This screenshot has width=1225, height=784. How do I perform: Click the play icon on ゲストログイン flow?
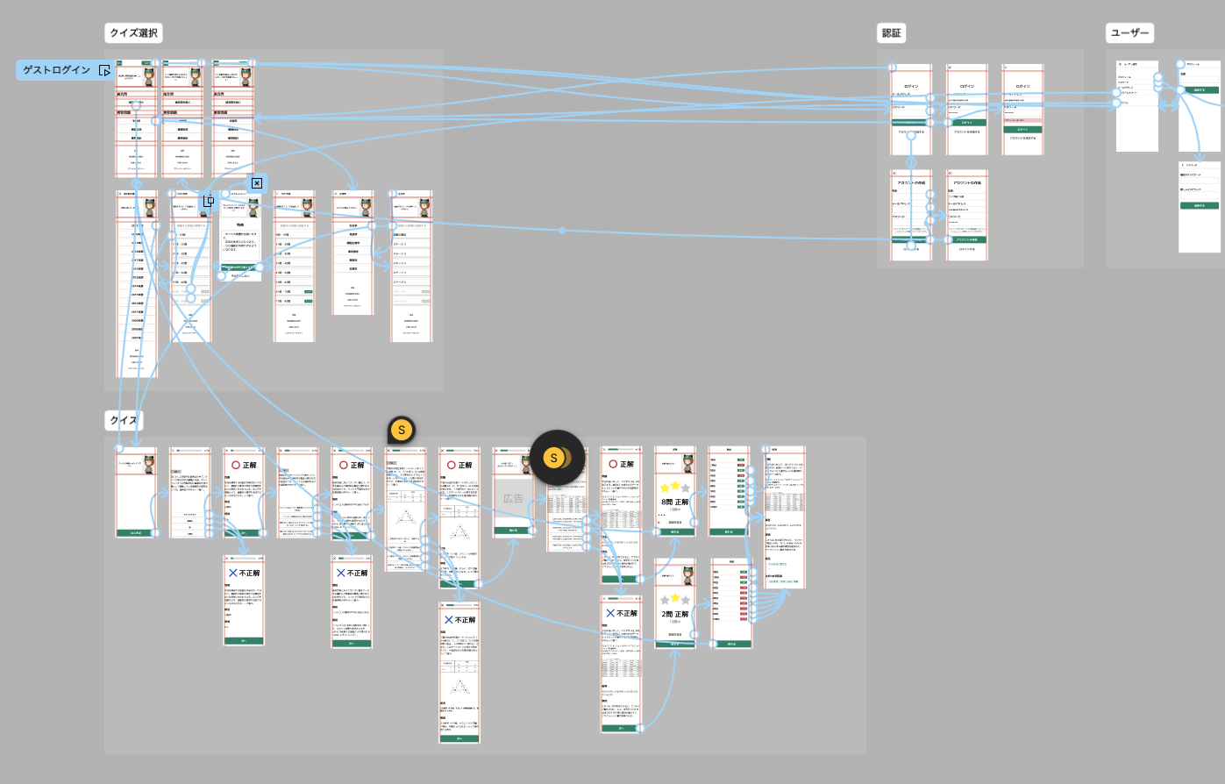point(104,70)
